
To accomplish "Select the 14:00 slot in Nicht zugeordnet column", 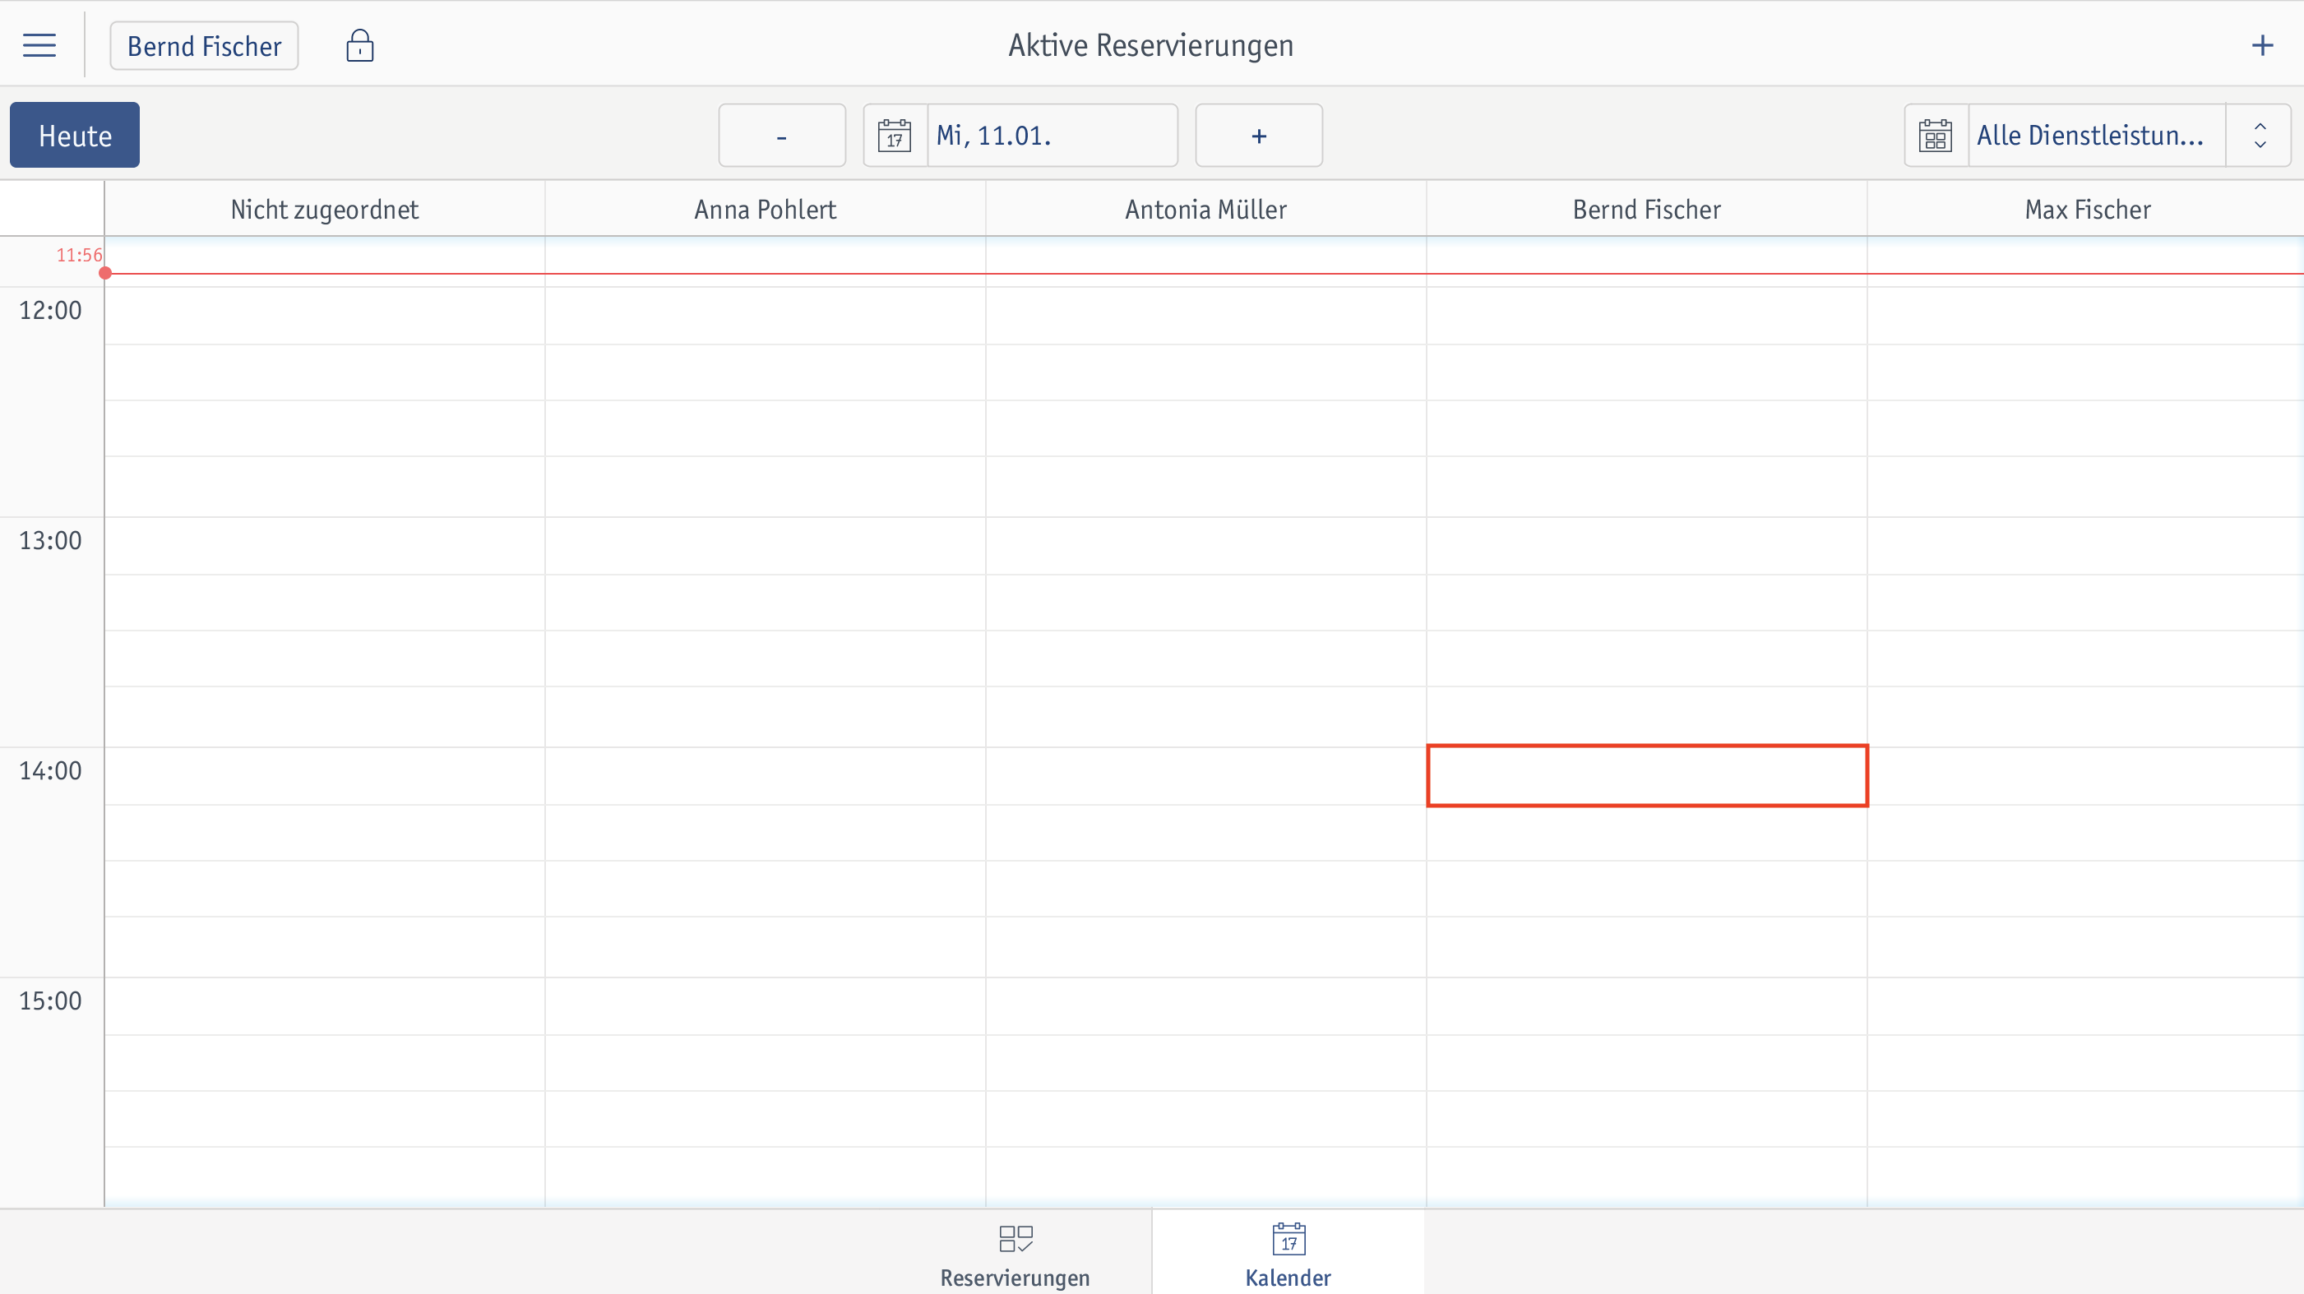I will (x=325, y=775).
